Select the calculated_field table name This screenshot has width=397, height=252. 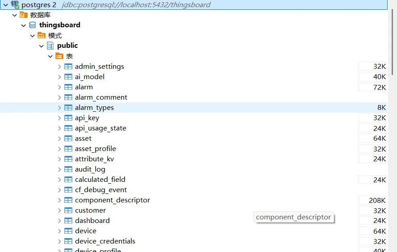[100, 180]
